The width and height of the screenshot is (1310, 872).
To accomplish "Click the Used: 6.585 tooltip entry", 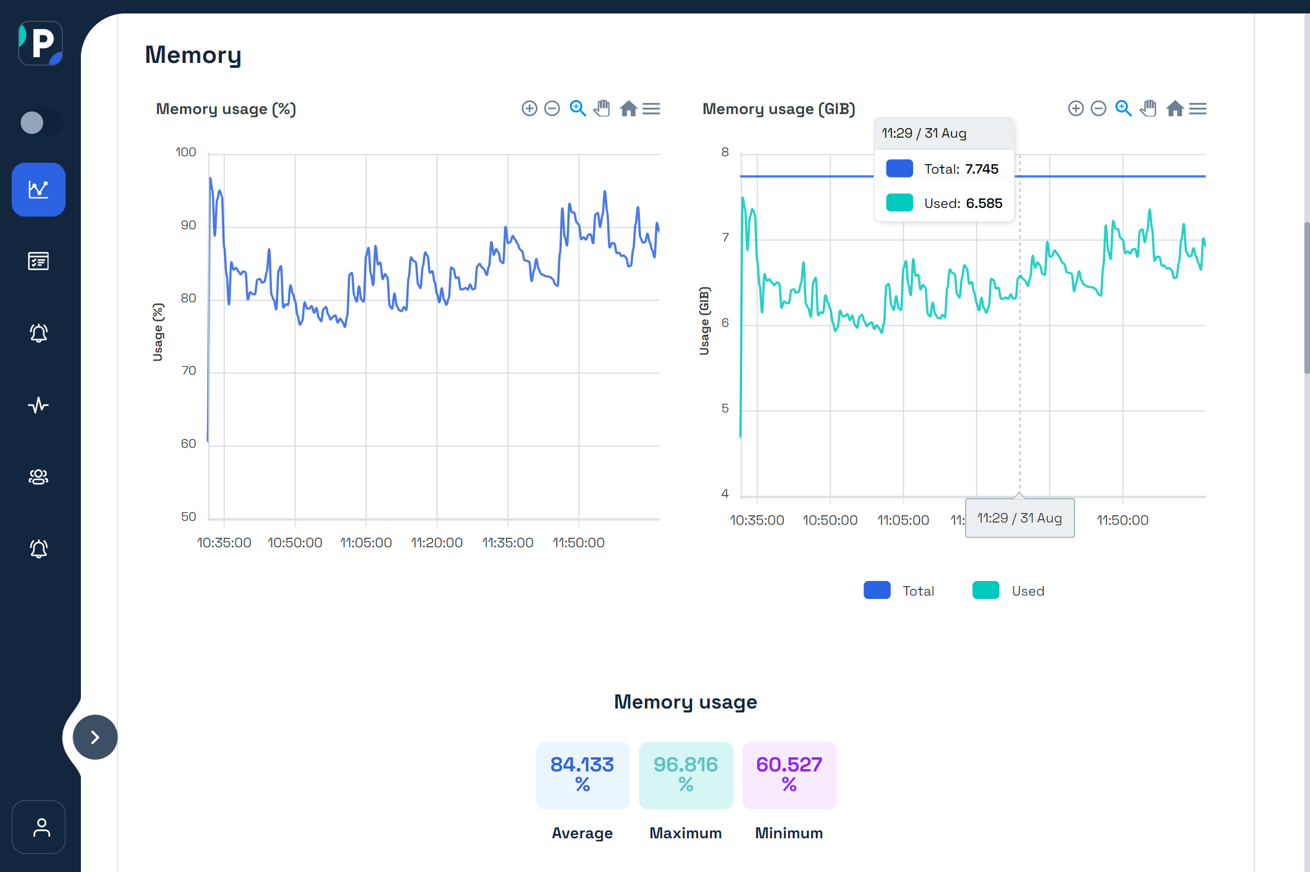I will (x=944, y=203).
